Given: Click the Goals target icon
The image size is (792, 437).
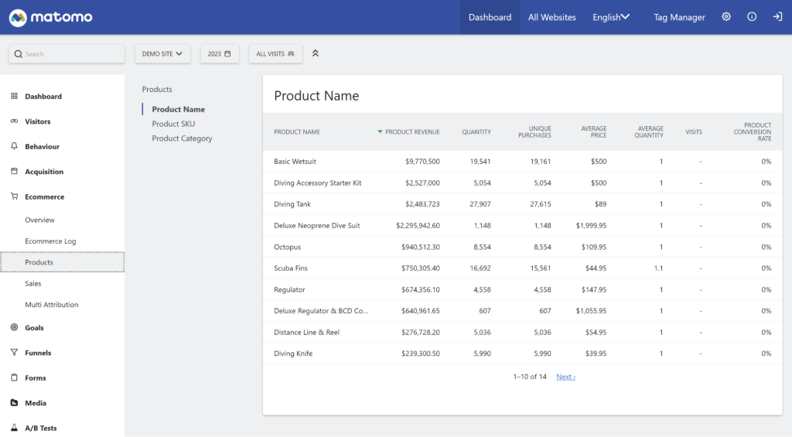Looking at the screenshot, I should (14, 327).
